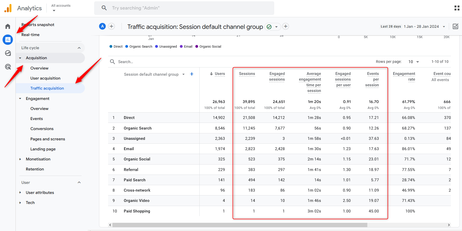Toggle the Organic Social legend entry

click(208, 47)
